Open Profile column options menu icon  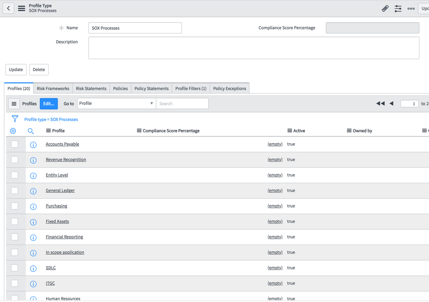(x=48, y=131)
